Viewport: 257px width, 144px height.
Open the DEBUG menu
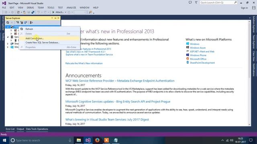(31, 8)
